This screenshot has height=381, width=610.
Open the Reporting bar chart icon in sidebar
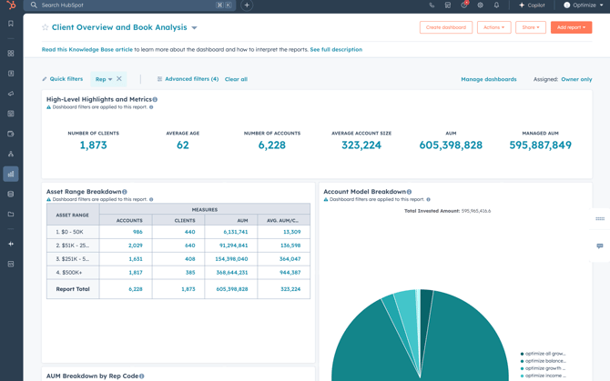coord(11,174)
